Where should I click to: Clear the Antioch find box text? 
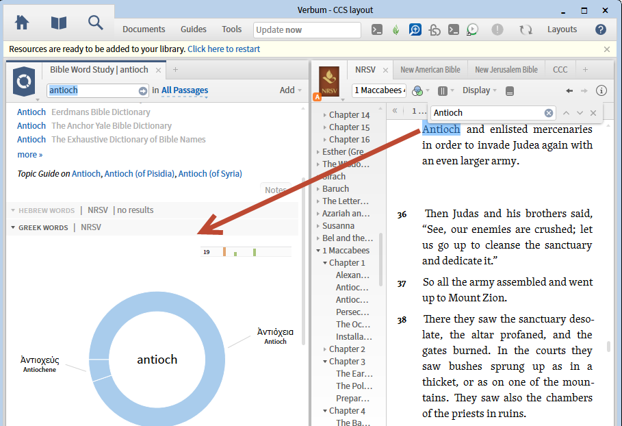click(x=549, y=113)
